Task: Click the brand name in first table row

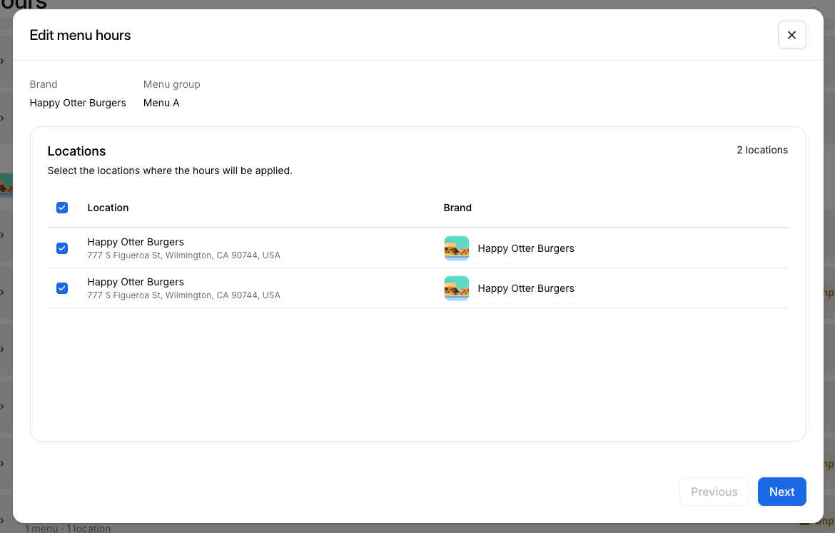Action: [x=526, y=248]
